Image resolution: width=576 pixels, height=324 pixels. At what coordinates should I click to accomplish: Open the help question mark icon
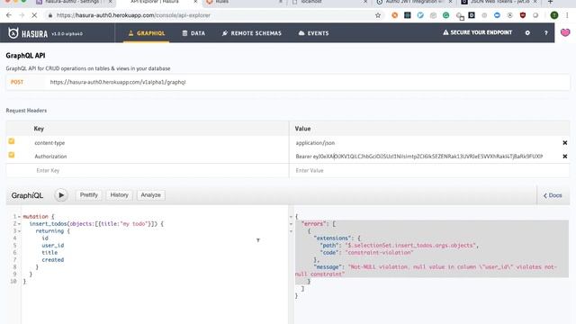[x=546, y=32]
